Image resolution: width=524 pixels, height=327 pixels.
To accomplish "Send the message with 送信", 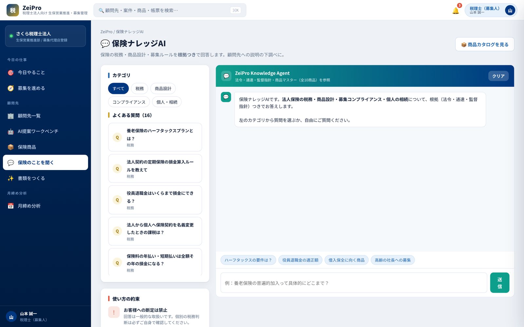I will tap(499, 283).
